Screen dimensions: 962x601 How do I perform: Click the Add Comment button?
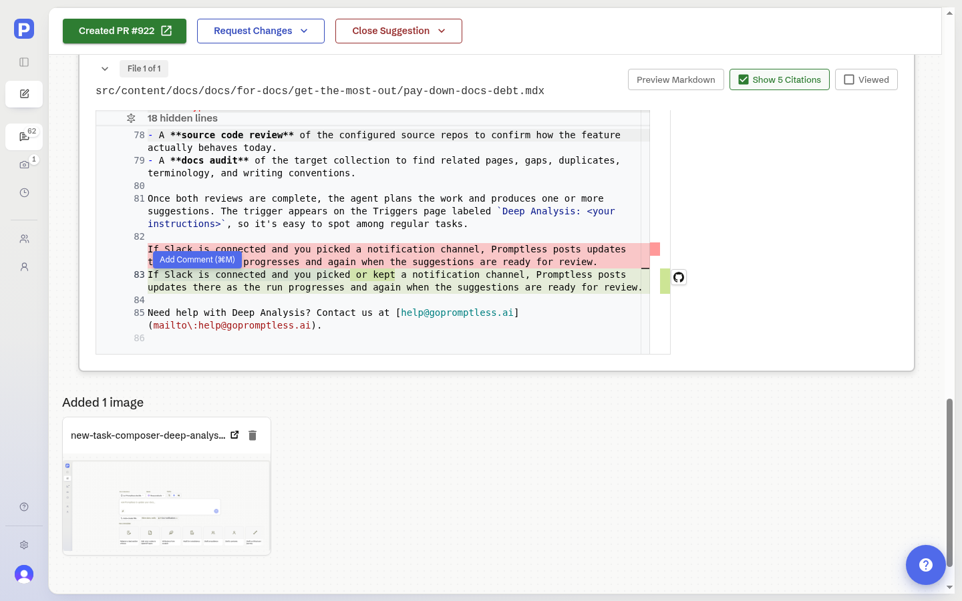[197, 260]
